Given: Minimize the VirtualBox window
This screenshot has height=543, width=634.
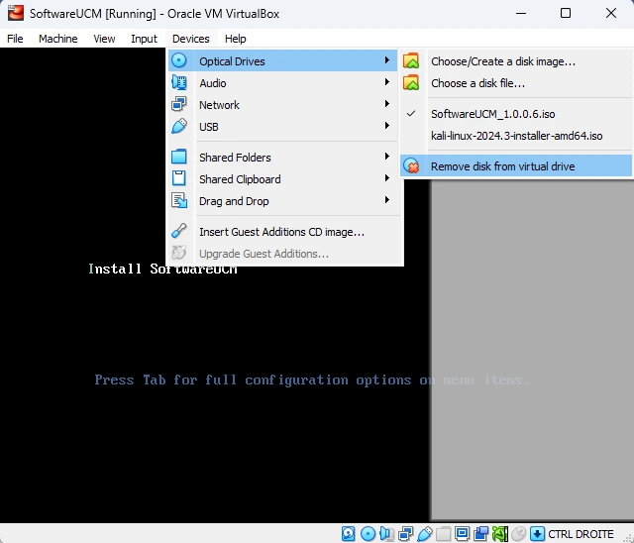Looking at the screenshot, I should click(x=521, y=13).
